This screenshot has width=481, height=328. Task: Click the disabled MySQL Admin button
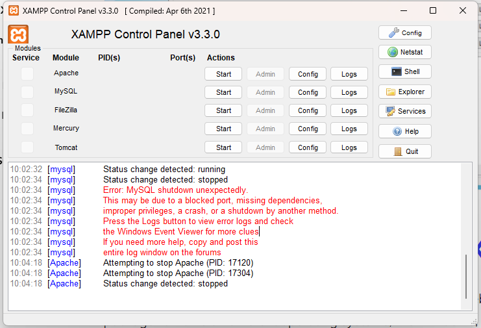coord(265,92)
